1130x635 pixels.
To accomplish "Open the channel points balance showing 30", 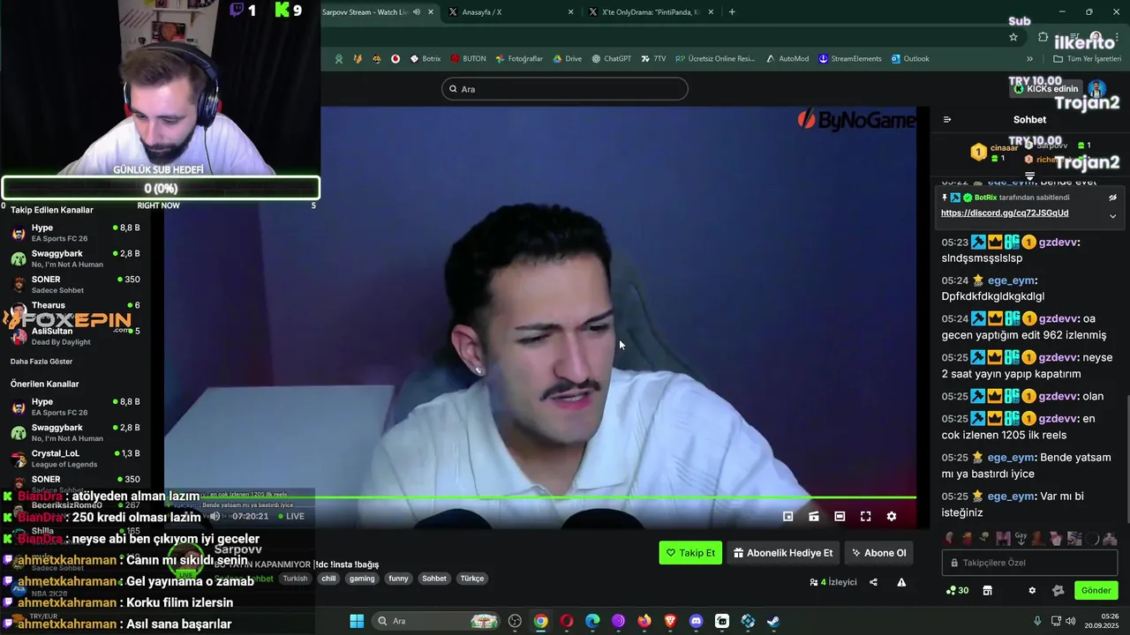I will tap(957, 590).
